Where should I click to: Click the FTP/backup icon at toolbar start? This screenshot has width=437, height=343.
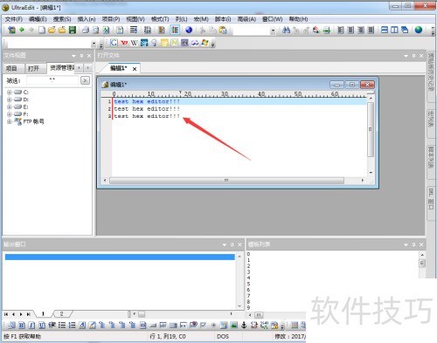11,30
